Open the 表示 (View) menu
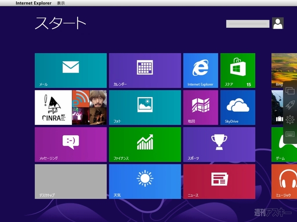The width and height of the screenshot is (297, 222). (x=61, y=3)
